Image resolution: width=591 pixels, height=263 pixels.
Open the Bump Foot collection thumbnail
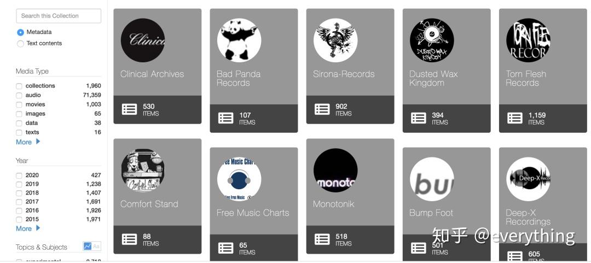pos(432,179)
